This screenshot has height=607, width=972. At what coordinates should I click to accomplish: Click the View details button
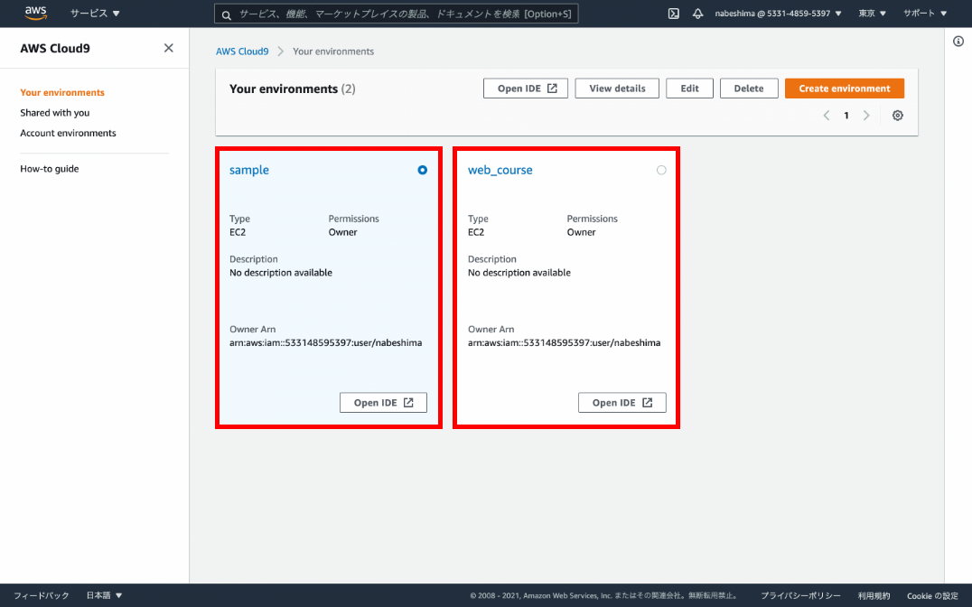[x=617, y=88]
